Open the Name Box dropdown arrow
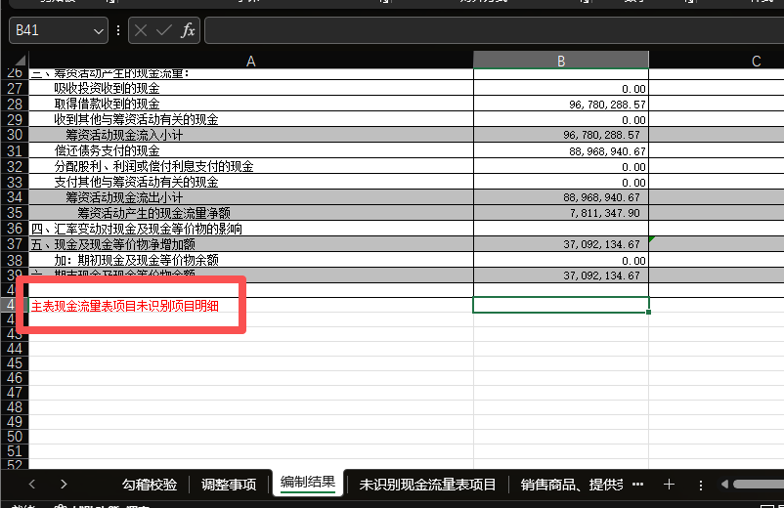784x508 pixels. [98, 31]
